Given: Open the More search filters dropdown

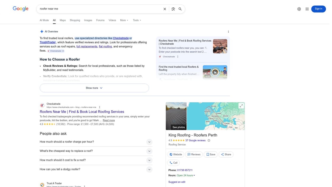Looking at the screenshot, I should 124,20.
